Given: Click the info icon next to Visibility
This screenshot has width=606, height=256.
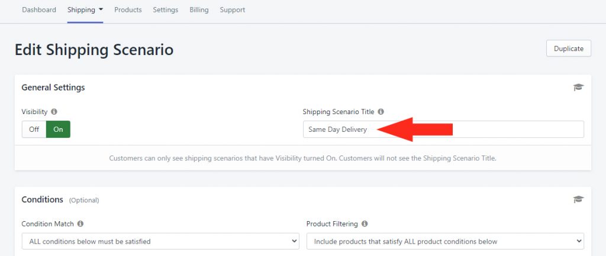Looking at the screenshot, I should (54, 112).
